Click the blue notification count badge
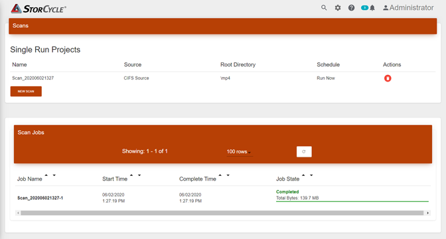Screen dimensions: 446x239 (364, 8)
